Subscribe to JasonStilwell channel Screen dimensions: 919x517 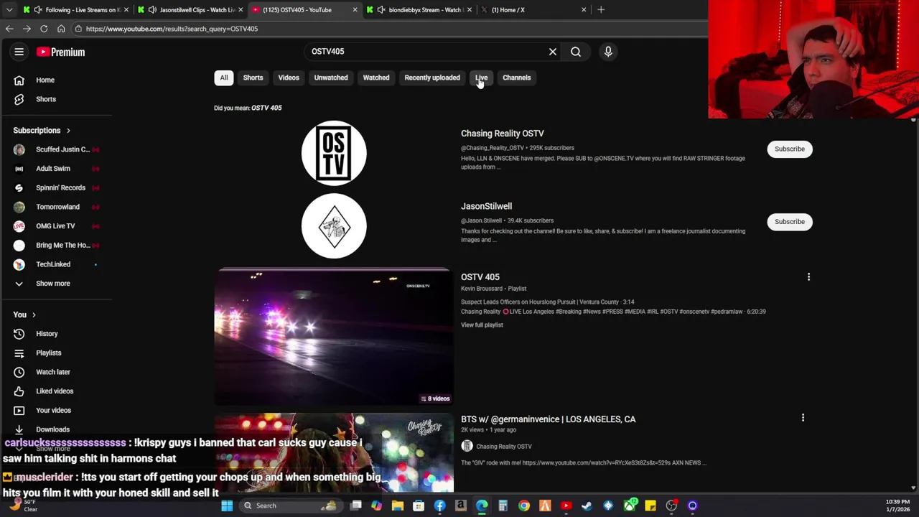[x=790, y=222]
